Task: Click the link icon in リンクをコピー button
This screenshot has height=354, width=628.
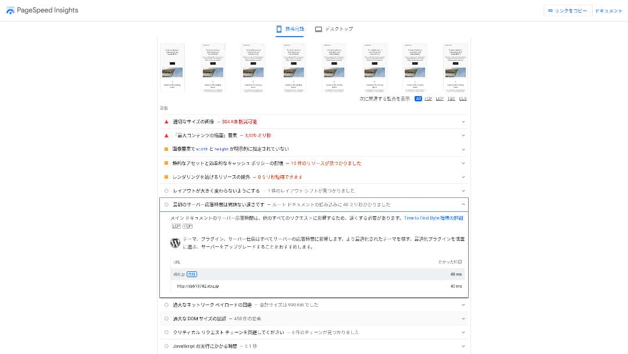Action: coord(550,10)
